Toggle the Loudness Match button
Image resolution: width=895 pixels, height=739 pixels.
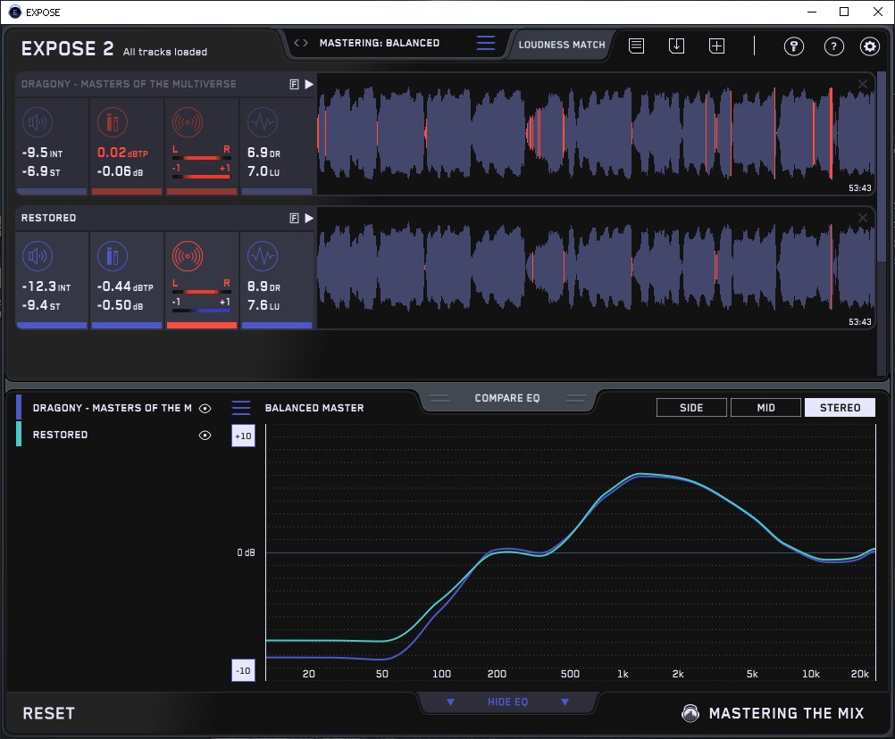pos(562,45)
